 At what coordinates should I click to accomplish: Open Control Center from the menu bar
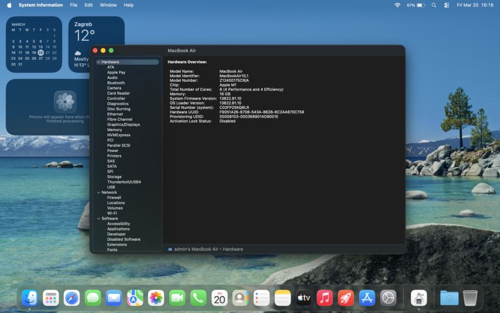point(447,5)
